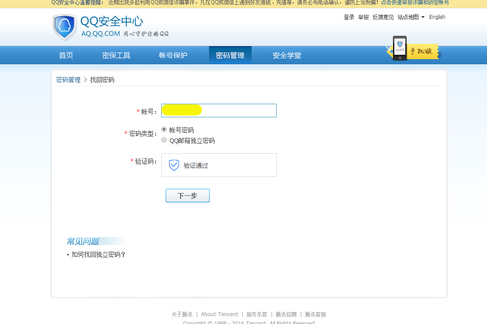Click the report-fraud link in yellow banner
Screen dimensions: 487x324
pyautogui.click(x=415, y=3)
